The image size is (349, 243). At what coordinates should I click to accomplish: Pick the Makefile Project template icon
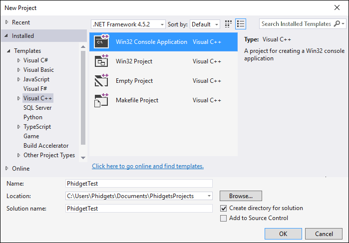101,100
